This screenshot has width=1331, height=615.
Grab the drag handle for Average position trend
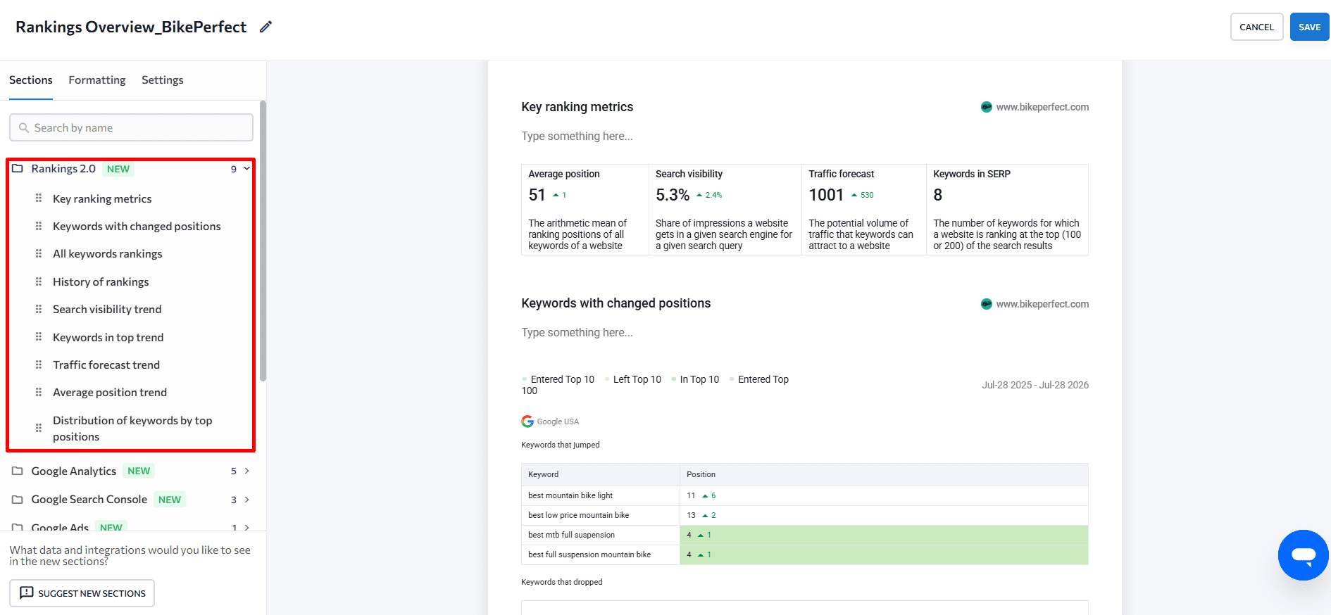point(39,392)
